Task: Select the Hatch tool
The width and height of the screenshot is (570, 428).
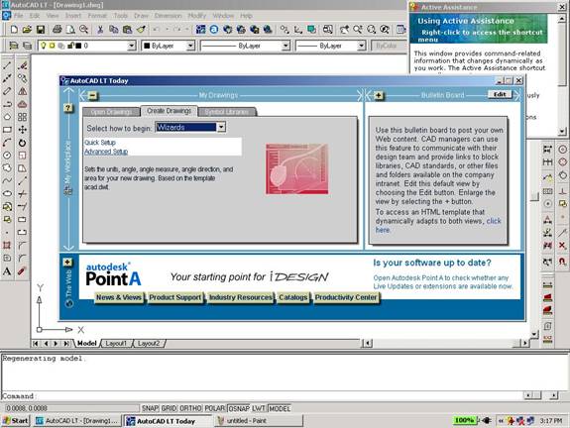Action: tap(7, 245)
